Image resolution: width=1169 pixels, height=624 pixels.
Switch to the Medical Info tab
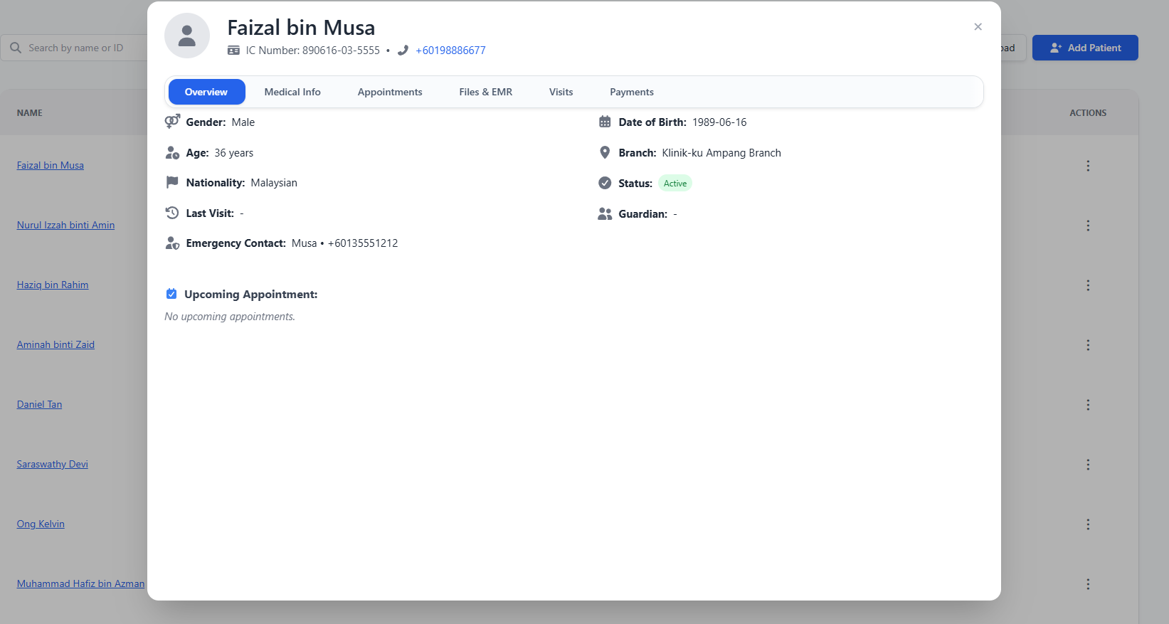[292, 92]
